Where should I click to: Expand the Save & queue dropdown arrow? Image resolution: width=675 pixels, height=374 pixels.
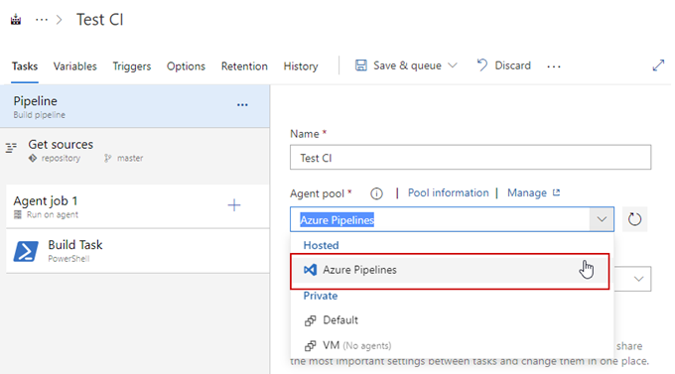452,65
